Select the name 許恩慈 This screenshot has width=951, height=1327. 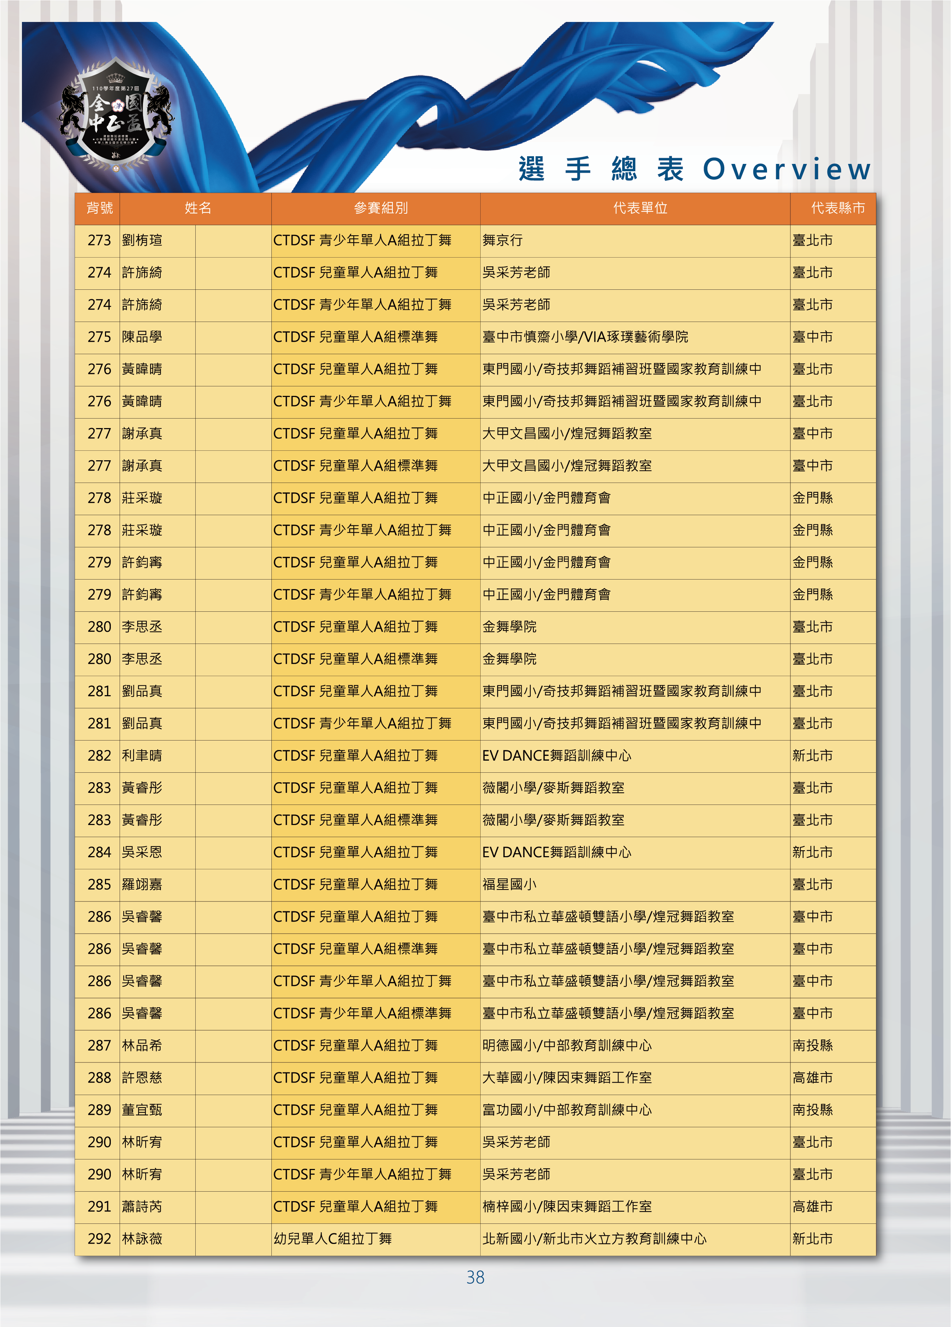[142, 1078]
